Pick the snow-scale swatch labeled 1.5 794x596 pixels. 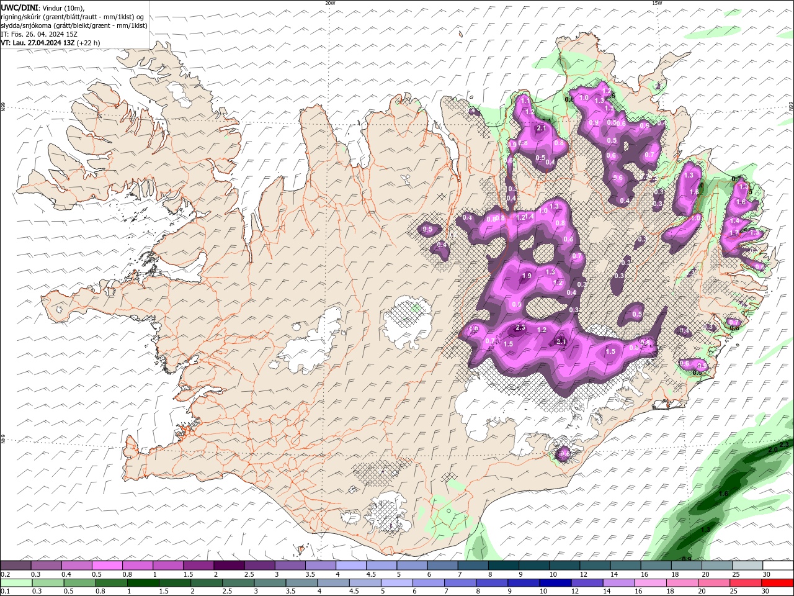click(198, 566)
